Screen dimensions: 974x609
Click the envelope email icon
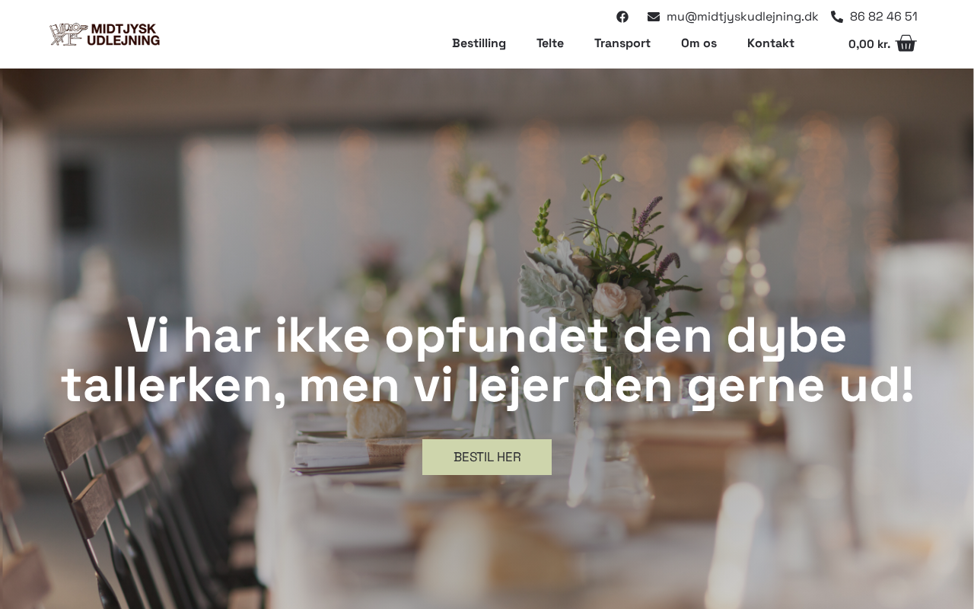(x=654, y=17)
